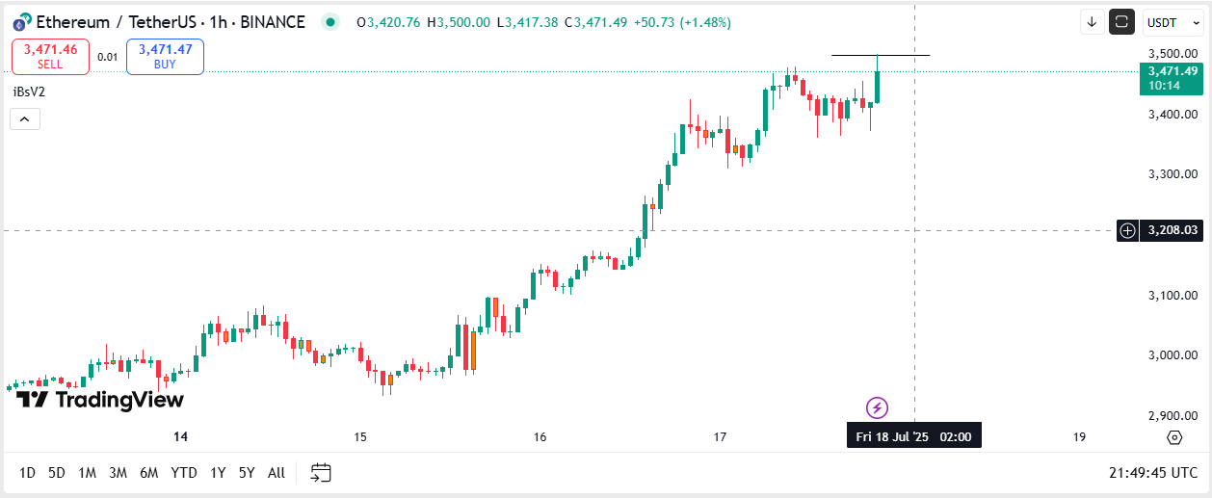1212x498 pixels.
Task: Click plus icon beside 3,208.03 price
Action: click(x=1127, y=230)
